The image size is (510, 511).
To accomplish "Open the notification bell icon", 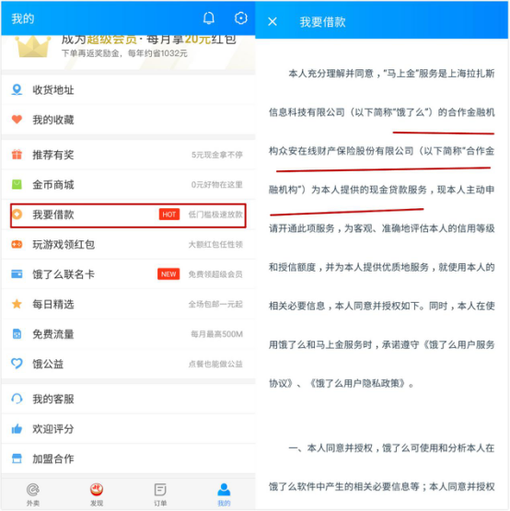I will pos(209,17).
